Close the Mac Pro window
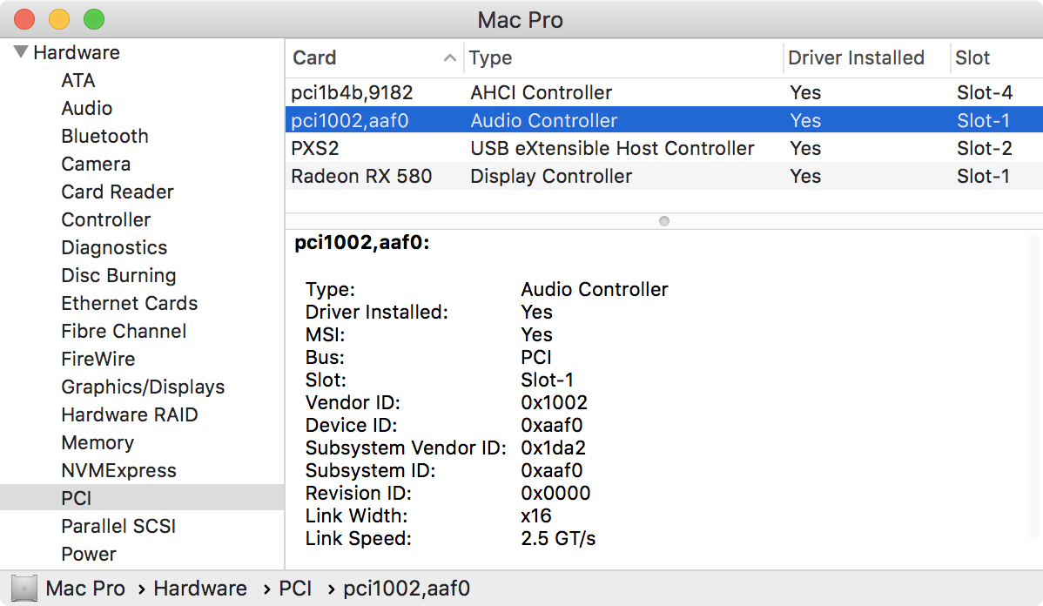The width and height of the screenshot is (1043, 606). click(24, 19)
